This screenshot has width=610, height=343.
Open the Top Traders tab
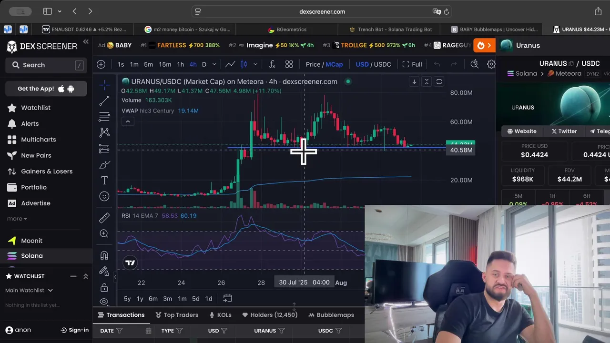tap(177, 315)
